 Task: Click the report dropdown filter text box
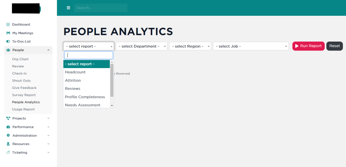(x=89, y=55)
